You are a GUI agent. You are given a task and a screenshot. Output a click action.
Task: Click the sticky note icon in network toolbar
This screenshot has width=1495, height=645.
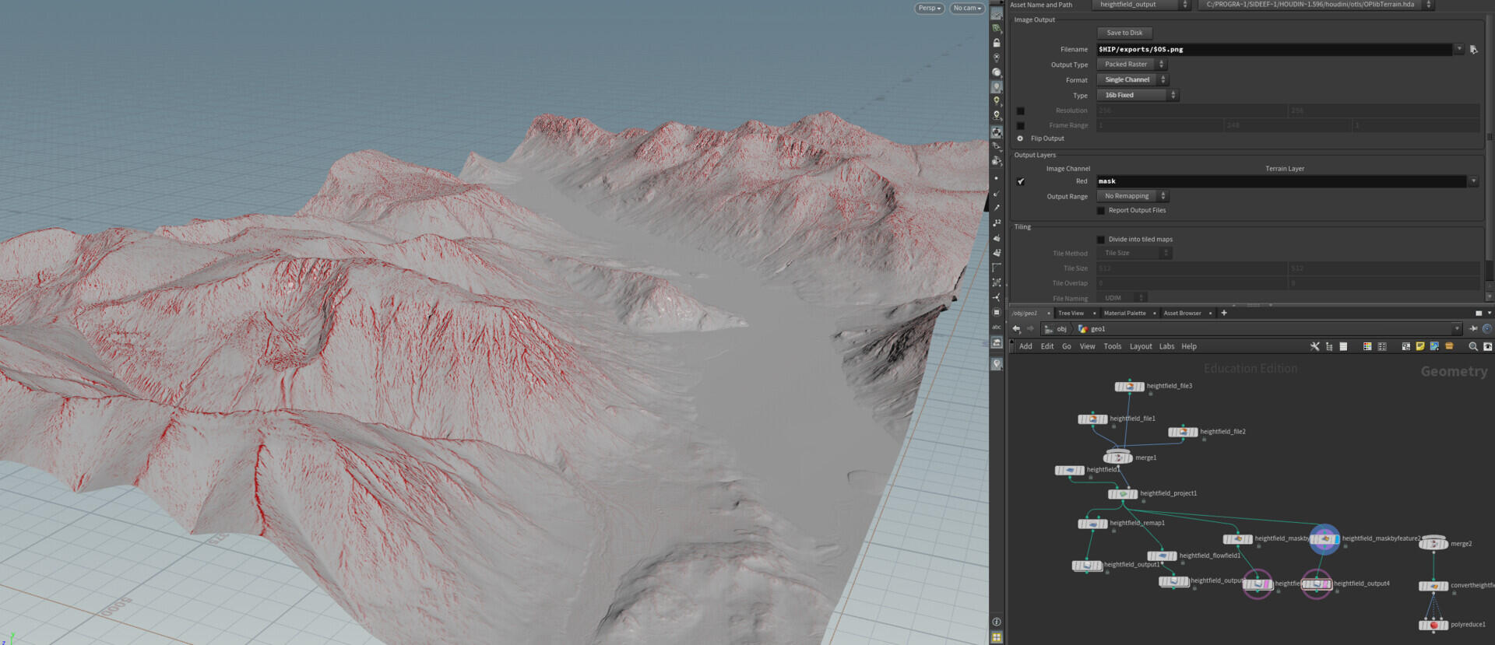[1419, 347]
